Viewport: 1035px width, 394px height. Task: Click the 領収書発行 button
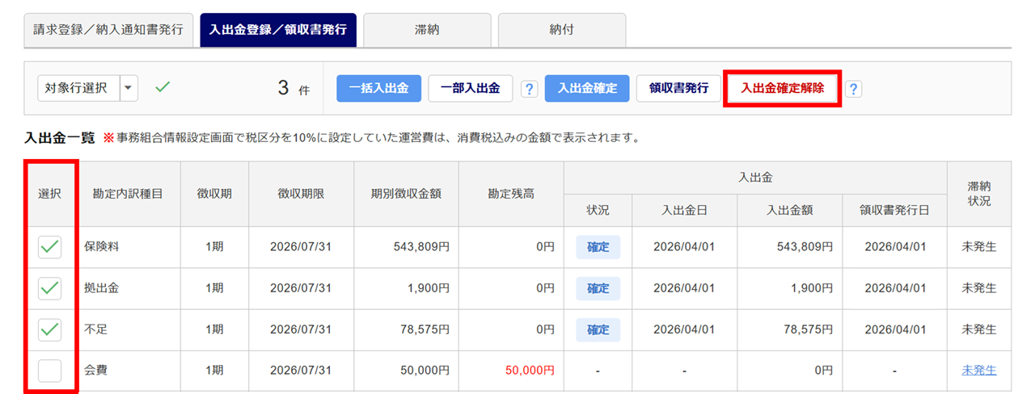tap(678, 89)
